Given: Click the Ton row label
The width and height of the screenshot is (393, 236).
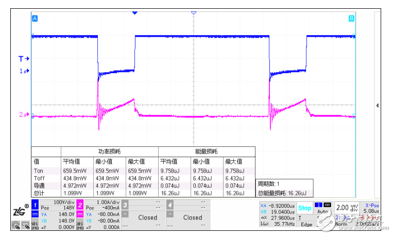Looking at the screenshot, I should [39, 171].
